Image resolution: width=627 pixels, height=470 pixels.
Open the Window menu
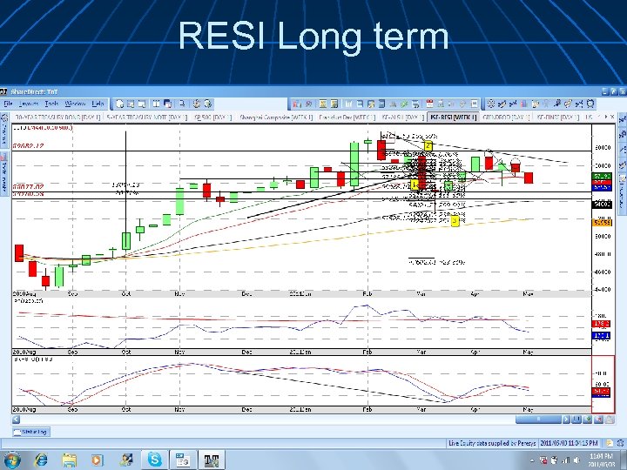point(75,104)
